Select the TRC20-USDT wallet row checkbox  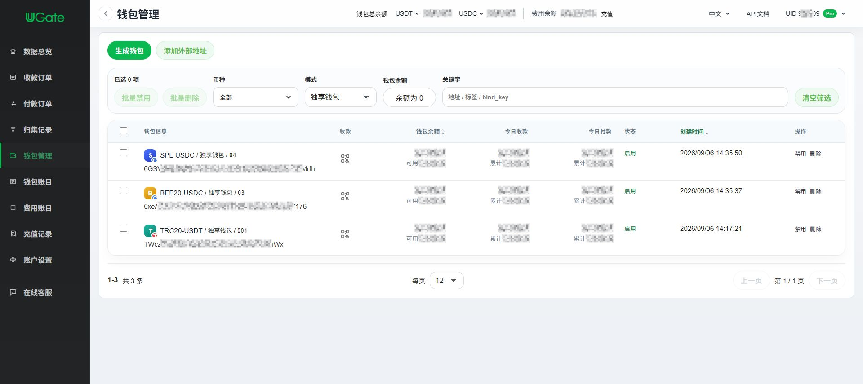[124, 228]
